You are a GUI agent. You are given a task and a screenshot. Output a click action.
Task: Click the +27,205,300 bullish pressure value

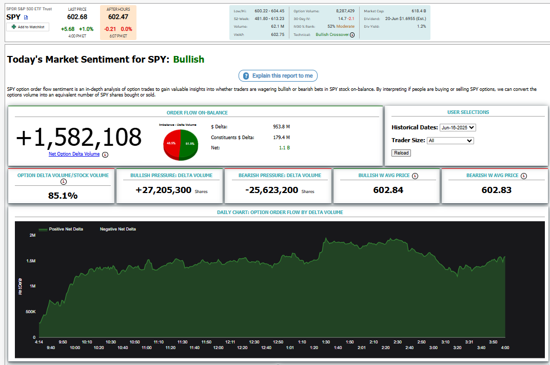click(x=164, y=190)
